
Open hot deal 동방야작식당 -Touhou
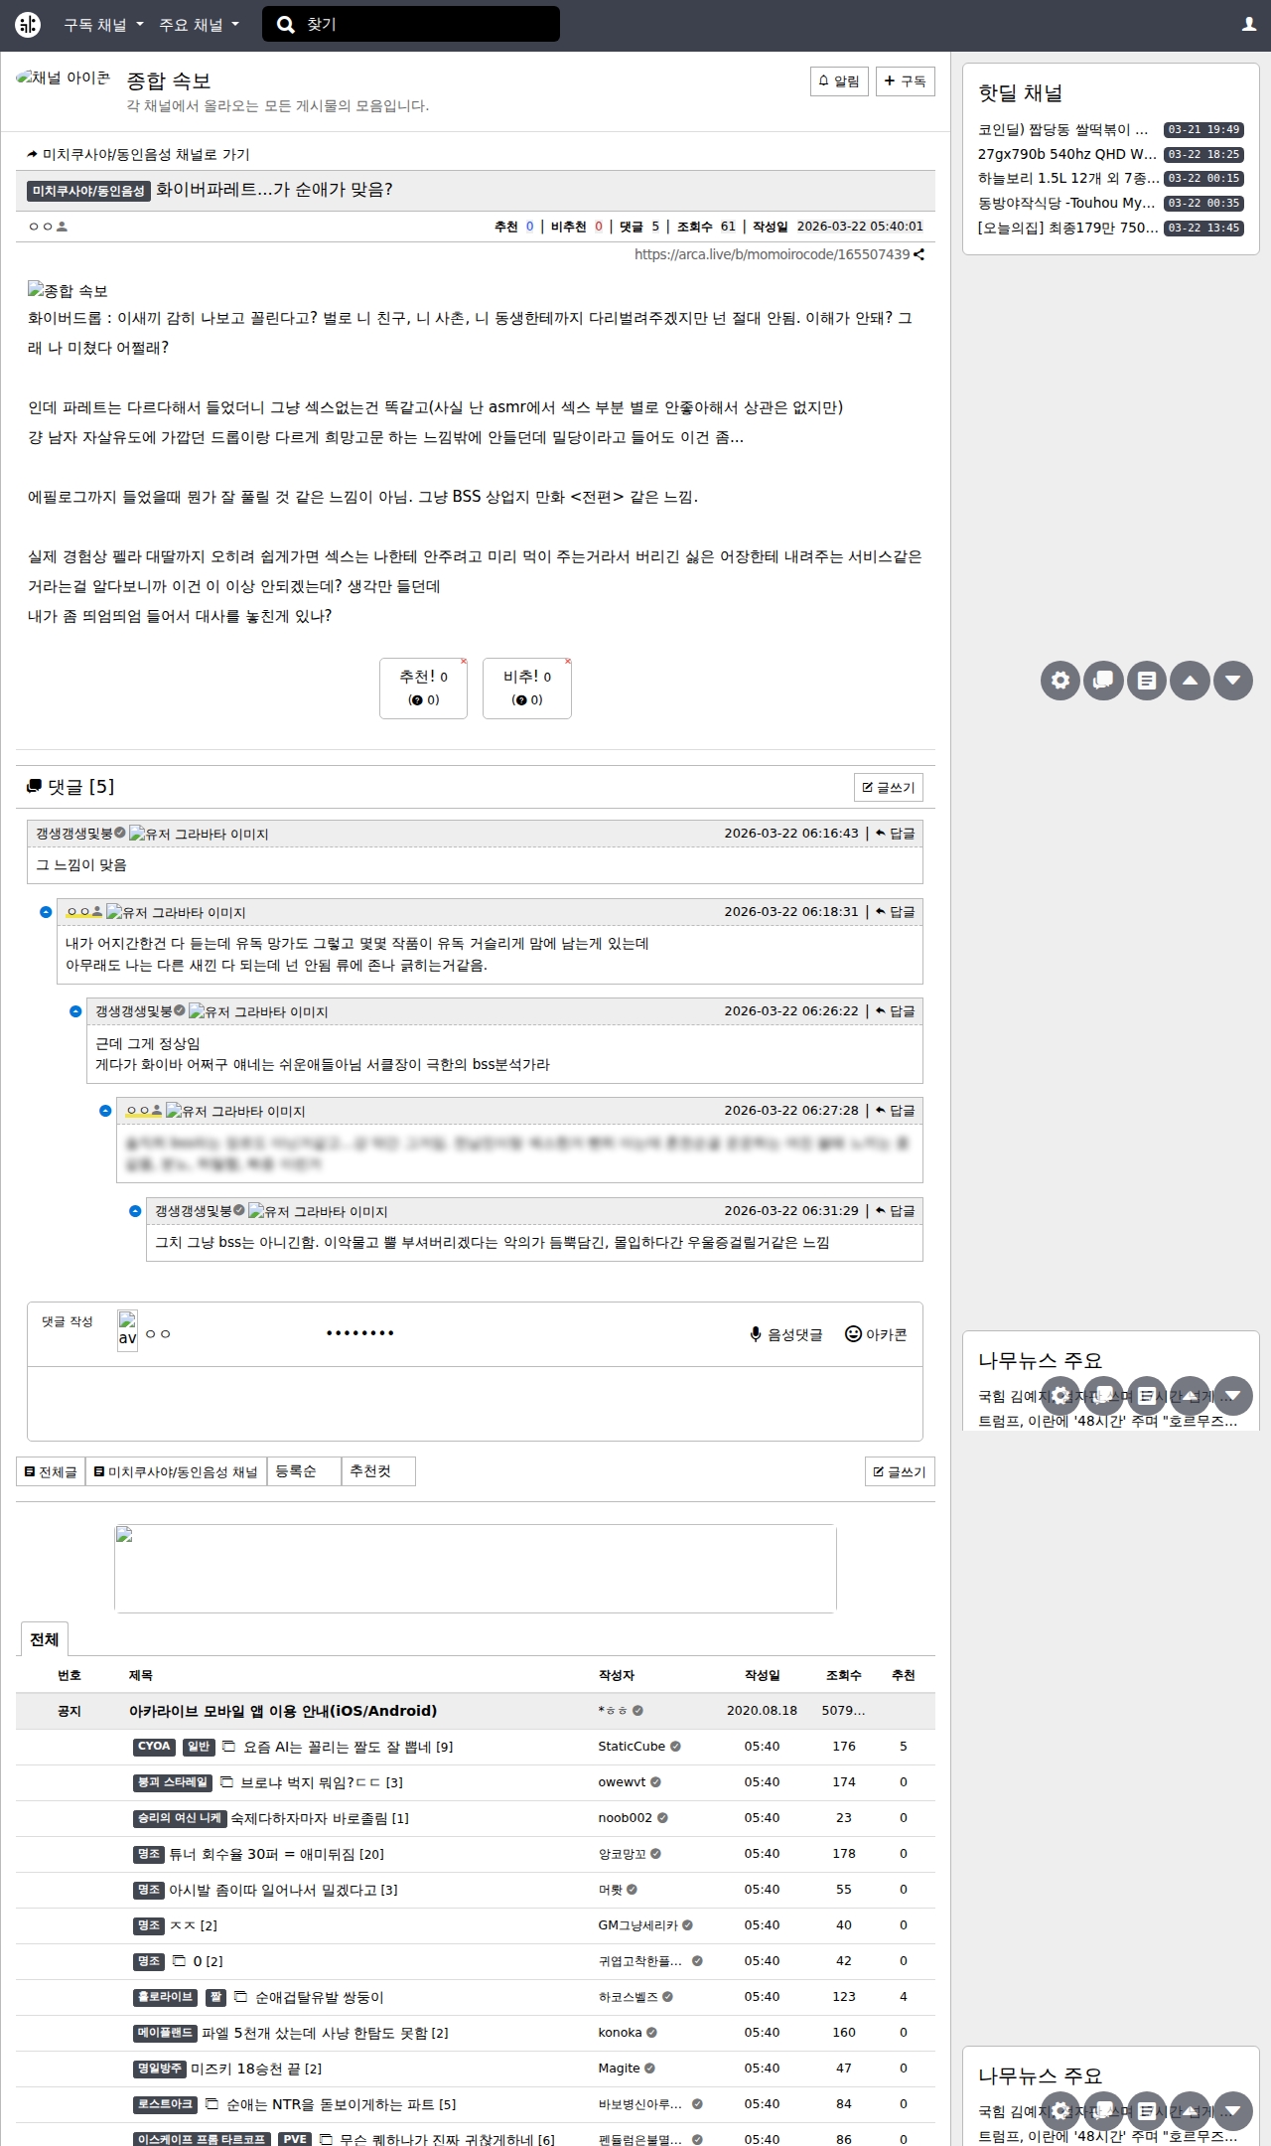tap(1066, 204)
